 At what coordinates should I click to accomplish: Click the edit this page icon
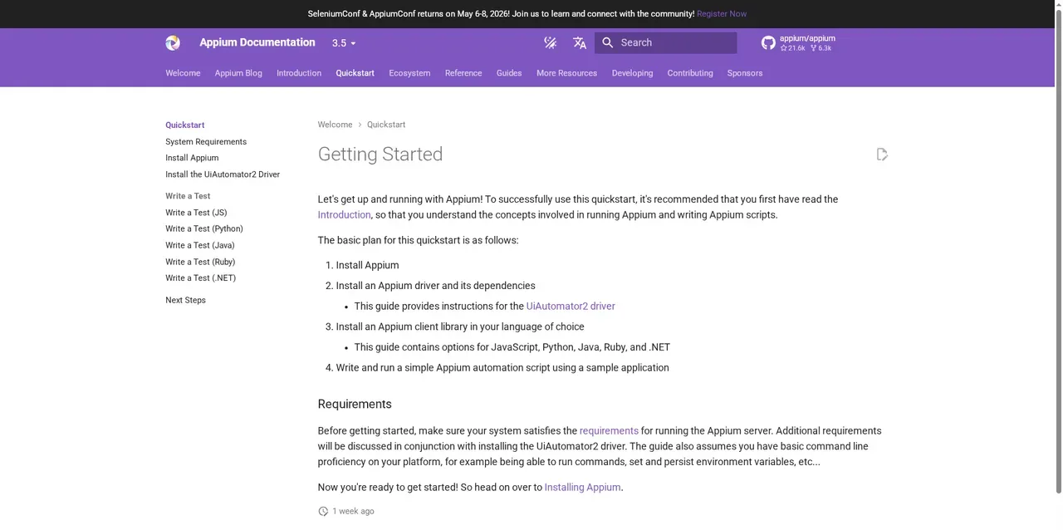(882, 155)
